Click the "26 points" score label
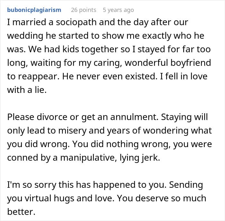 [x=83, y=10]
